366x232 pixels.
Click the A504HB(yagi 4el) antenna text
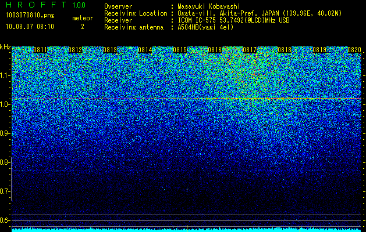coord(205,27)
